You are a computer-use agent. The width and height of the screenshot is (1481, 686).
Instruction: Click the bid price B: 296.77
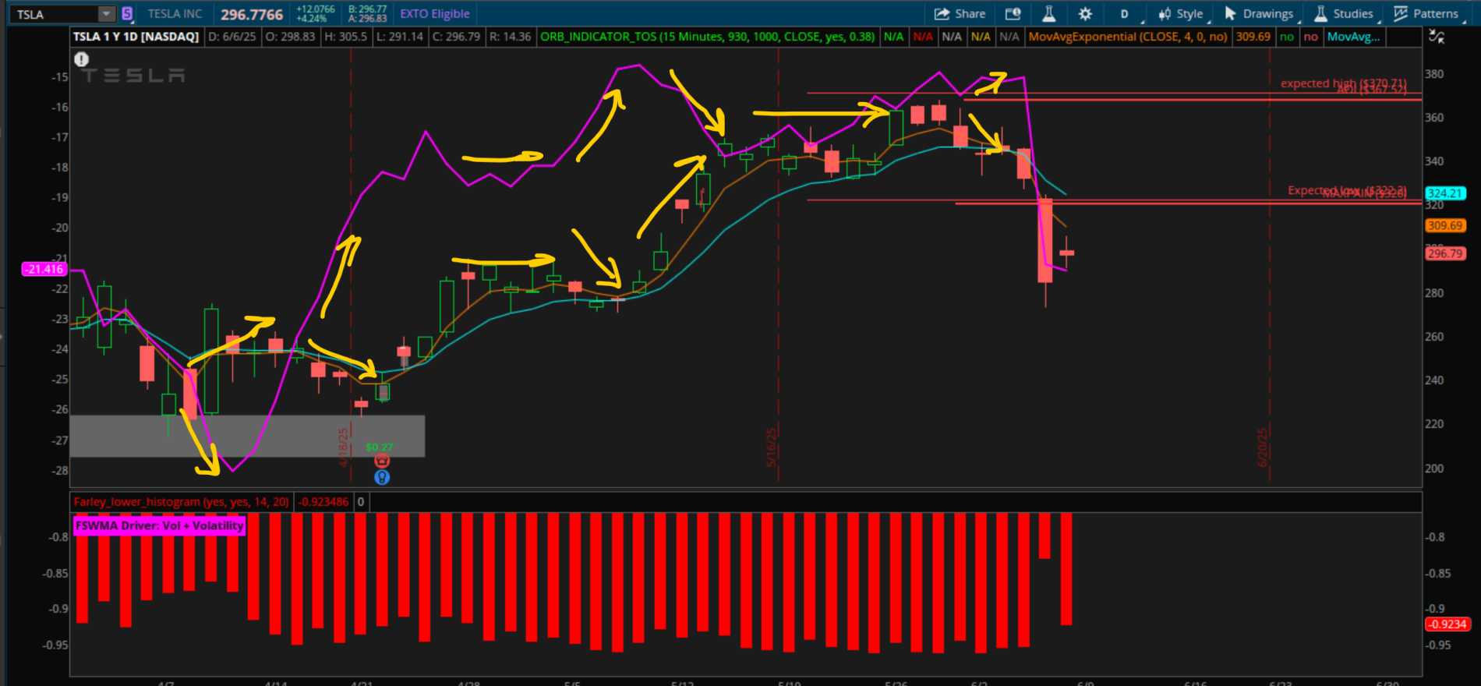tap(367, 9)
